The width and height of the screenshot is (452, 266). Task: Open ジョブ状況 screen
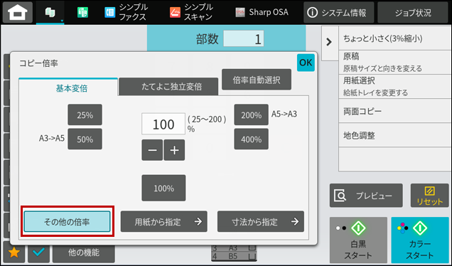click(413, 12)
